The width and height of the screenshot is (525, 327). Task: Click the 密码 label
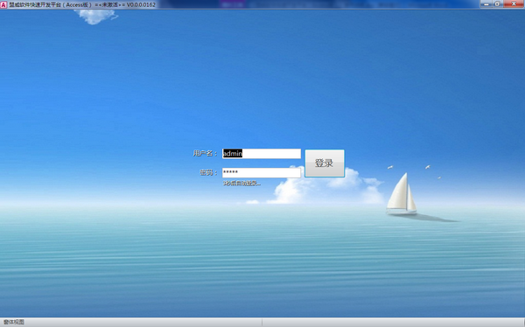(x=208, y=173)
